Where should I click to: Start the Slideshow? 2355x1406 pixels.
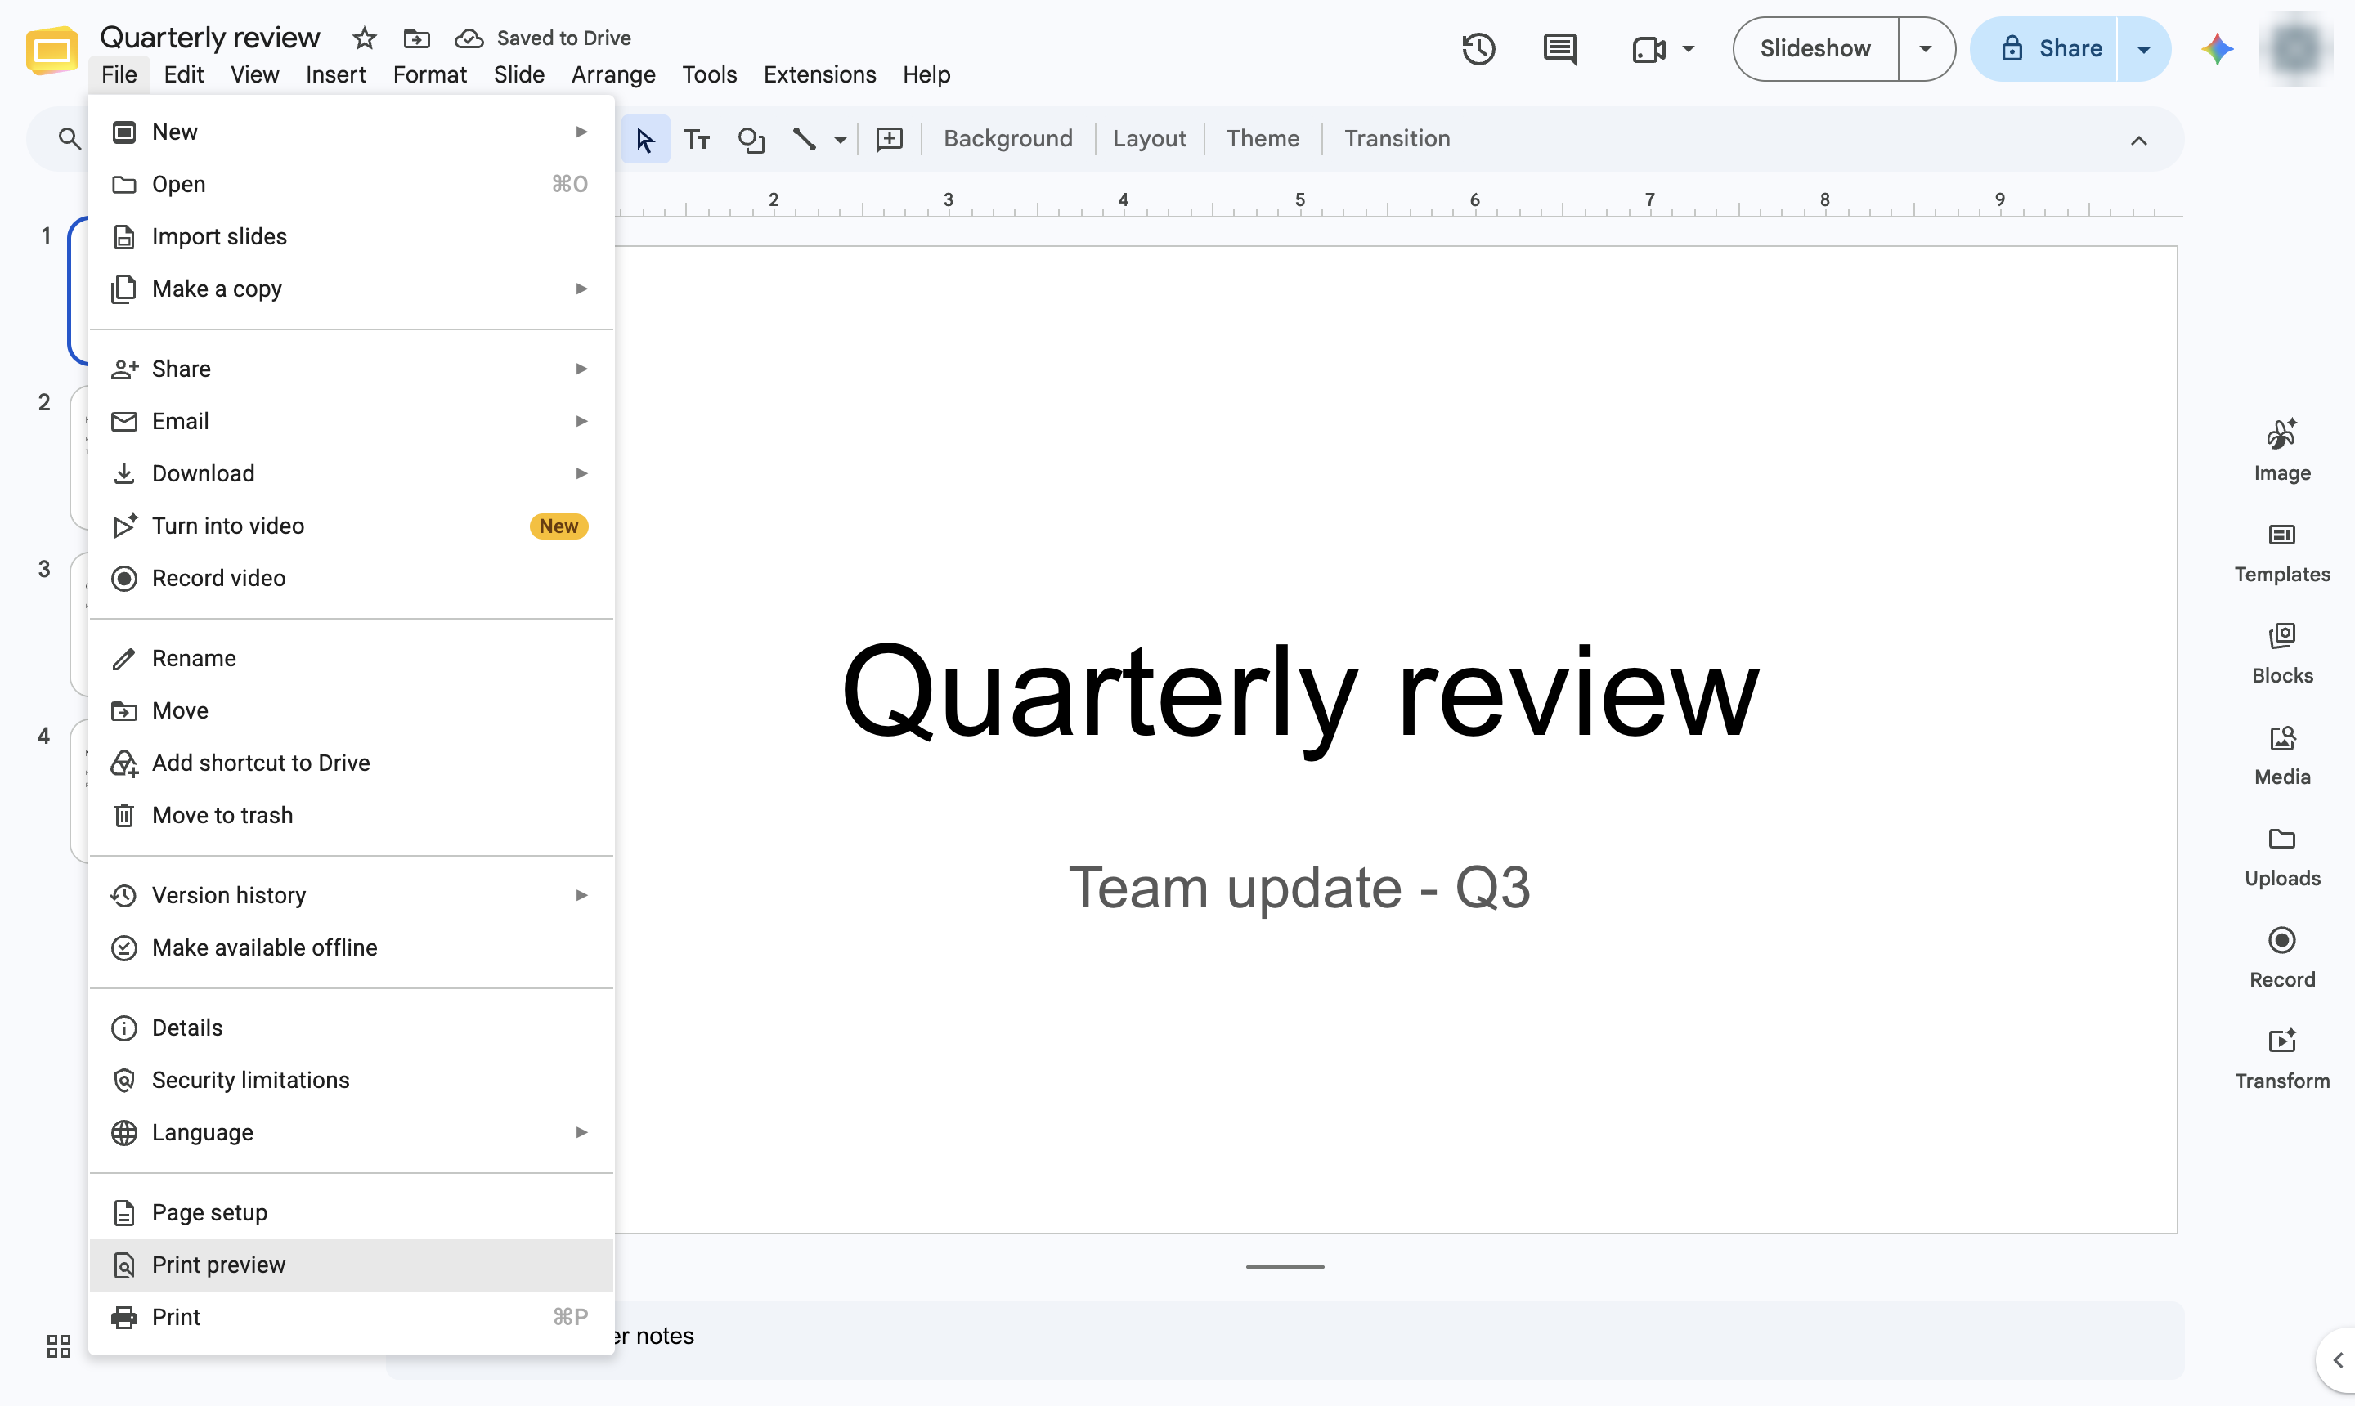[1814, 48]
